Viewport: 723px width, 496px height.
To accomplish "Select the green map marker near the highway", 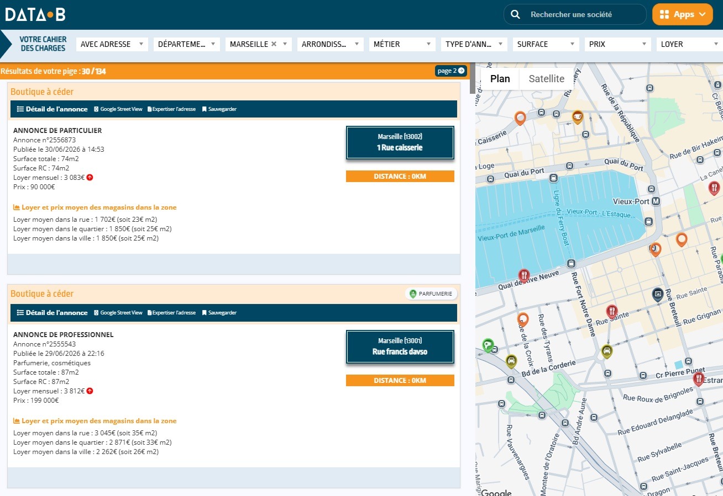I will (x=487, y=345).
